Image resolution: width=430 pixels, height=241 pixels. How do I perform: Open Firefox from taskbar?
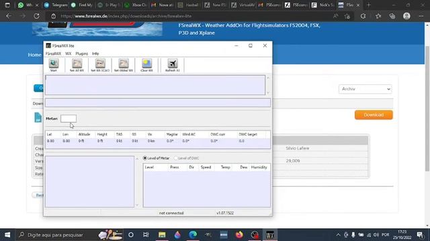click(x=239, y=235)
